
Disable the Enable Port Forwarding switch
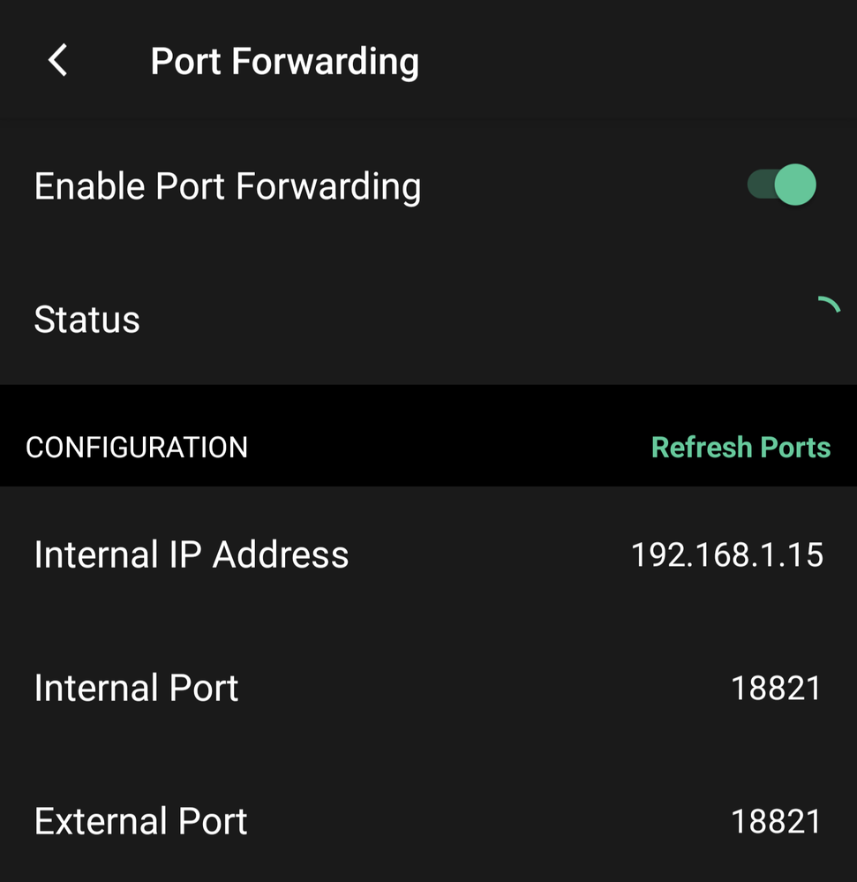tap(782, 185)
